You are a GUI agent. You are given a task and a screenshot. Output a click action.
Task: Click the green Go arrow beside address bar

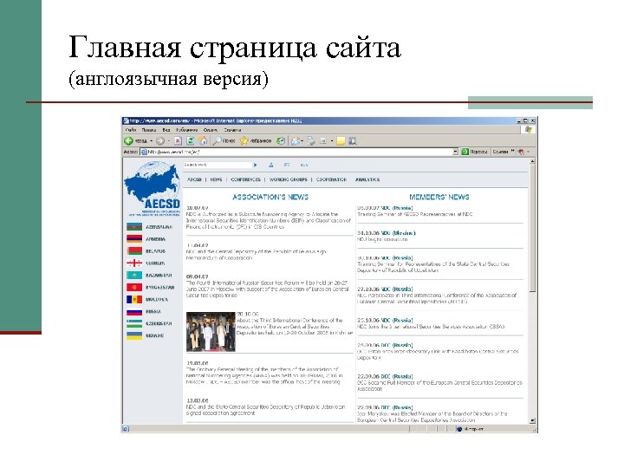(465, 152)
